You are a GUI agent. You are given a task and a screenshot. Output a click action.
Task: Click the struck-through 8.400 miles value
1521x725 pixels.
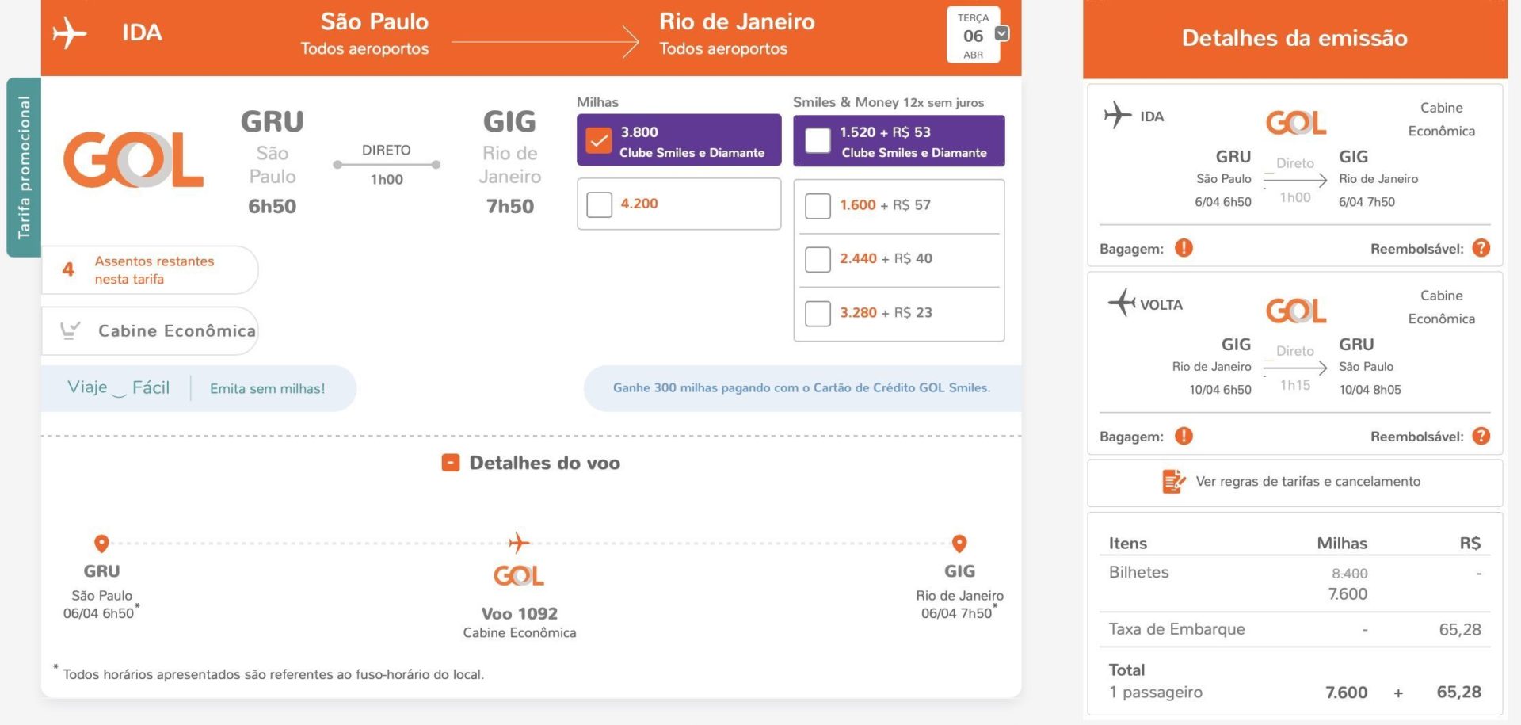pyautogui.click(x=1349, y=573)
